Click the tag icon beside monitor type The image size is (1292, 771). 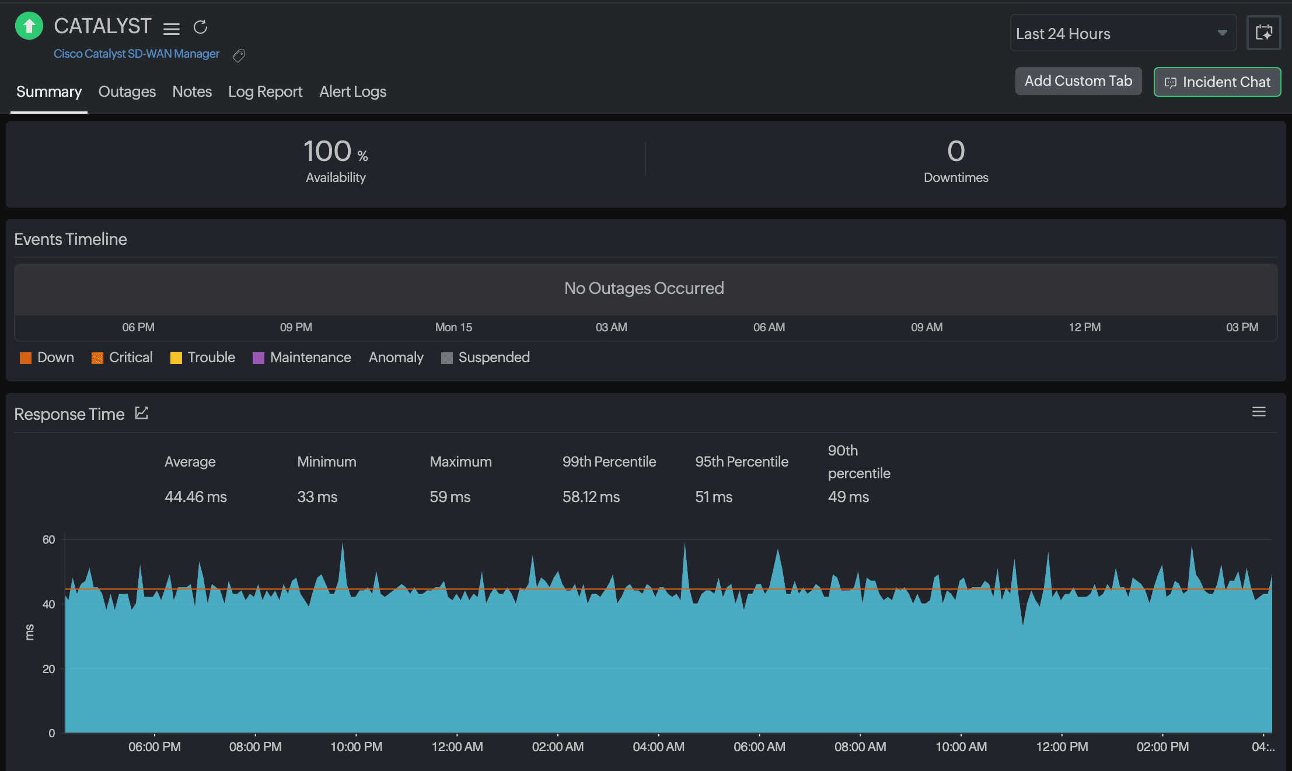(x=238, y=55)
